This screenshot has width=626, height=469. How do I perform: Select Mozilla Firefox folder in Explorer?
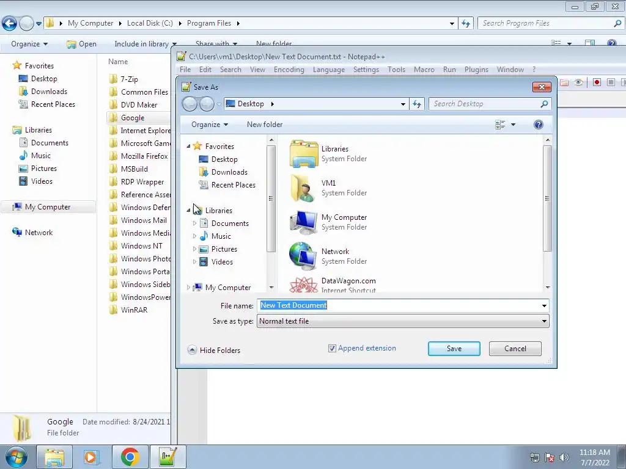click(x=139, y=156)
